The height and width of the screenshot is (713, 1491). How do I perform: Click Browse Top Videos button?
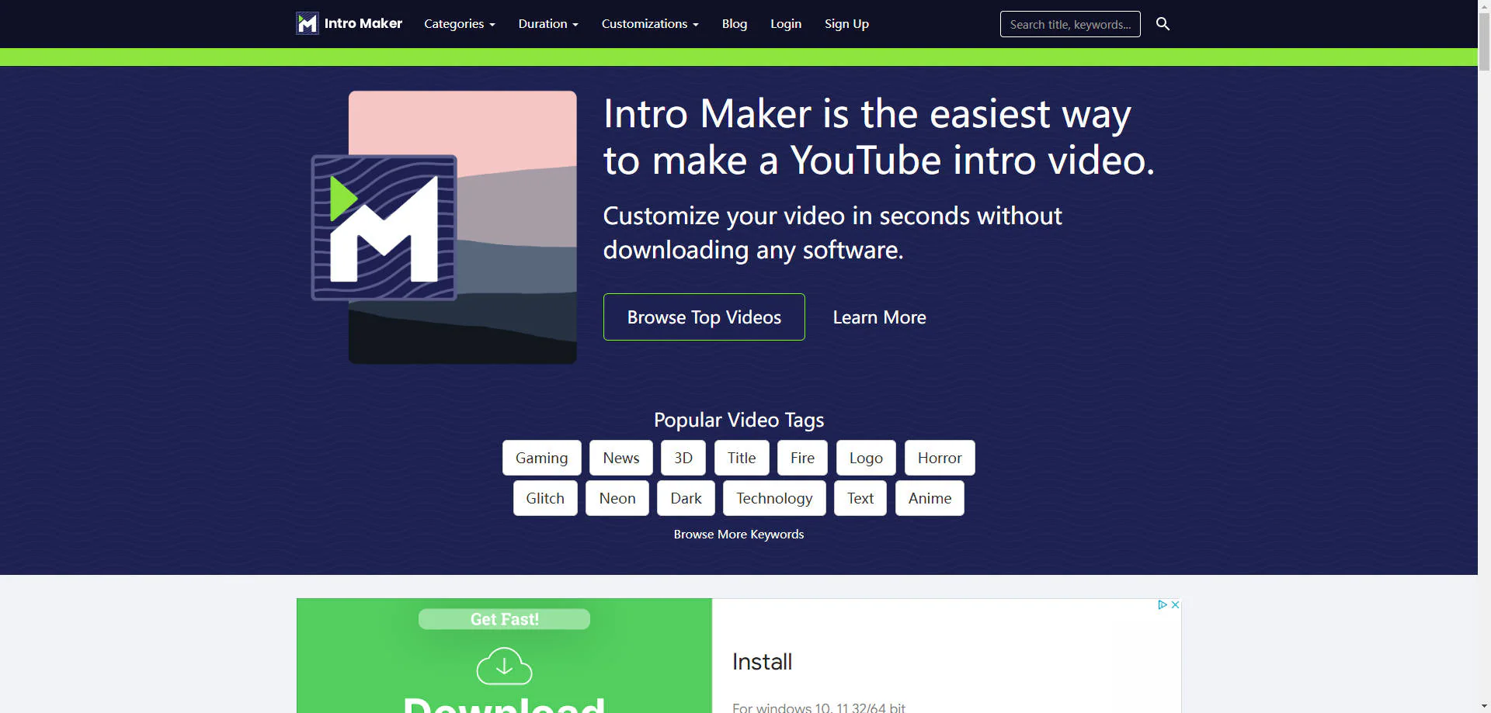704,317
